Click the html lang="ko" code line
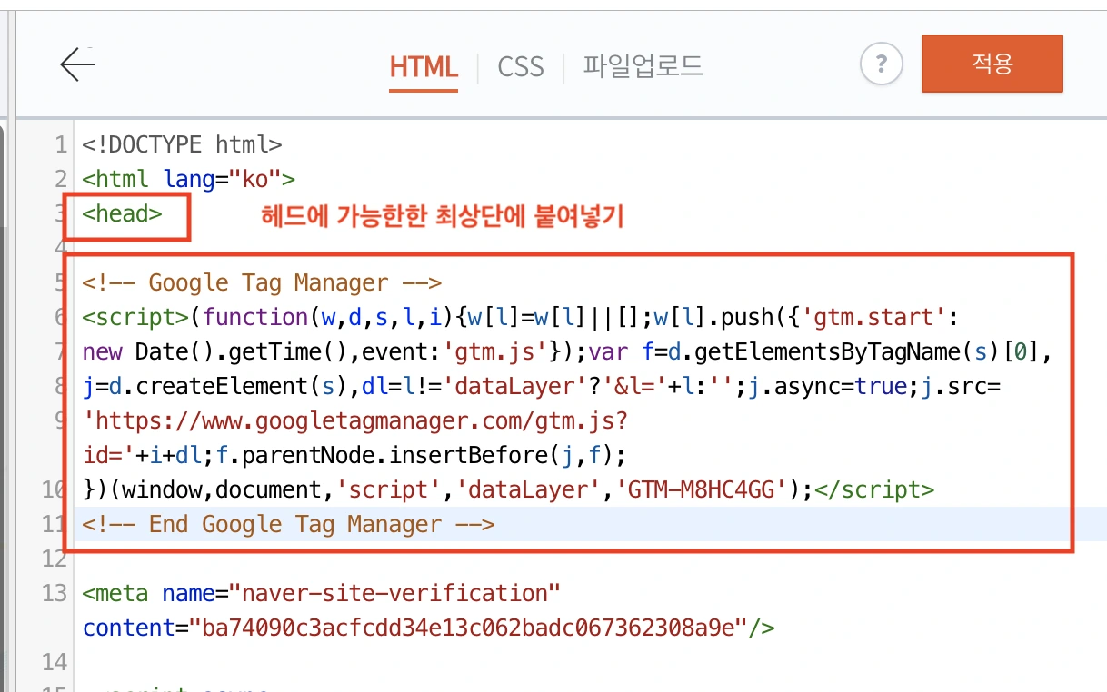This screenshot has width=1107, height=692. click(188, 179)
